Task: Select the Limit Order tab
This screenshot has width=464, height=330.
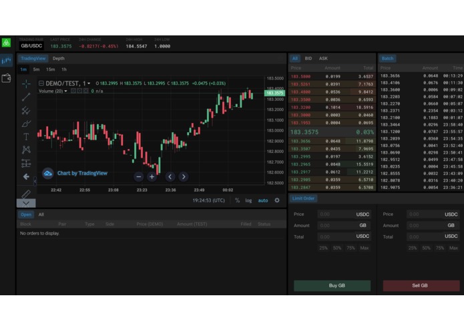Action: click(x=303, y=198)
